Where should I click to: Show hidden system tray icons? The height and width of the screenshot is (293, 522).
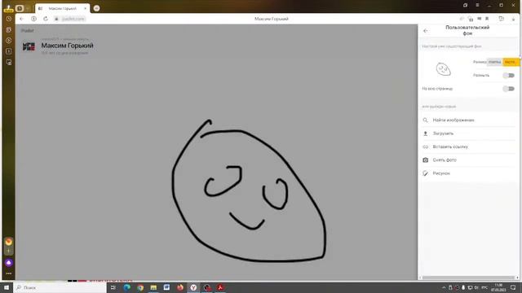(x=444, y=287)
